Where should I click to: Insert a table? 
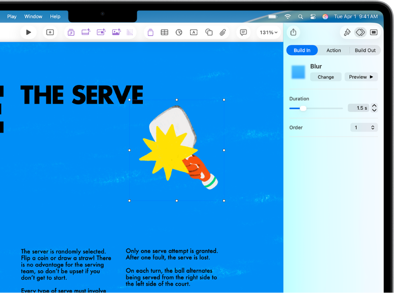coord(164,32)
